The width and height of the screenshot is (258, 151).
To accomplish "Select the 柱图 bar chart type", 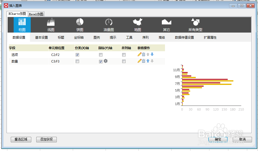I will (22, 25).
